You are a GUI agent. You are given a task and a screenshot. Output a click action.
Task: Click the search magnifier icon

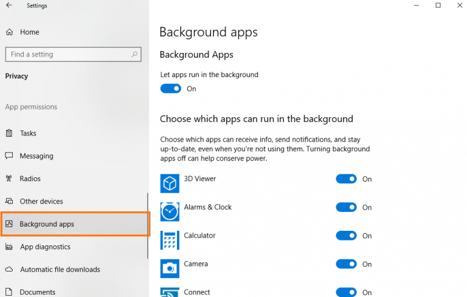point(134,54)
